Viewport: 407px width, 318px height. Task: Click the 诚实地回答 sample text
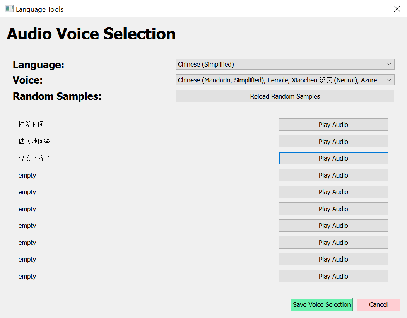coord(34,142)
